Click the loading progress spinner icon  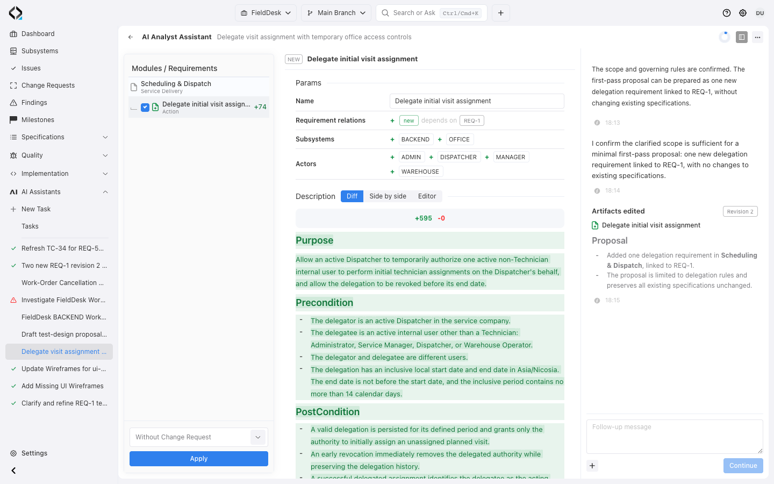725,37
